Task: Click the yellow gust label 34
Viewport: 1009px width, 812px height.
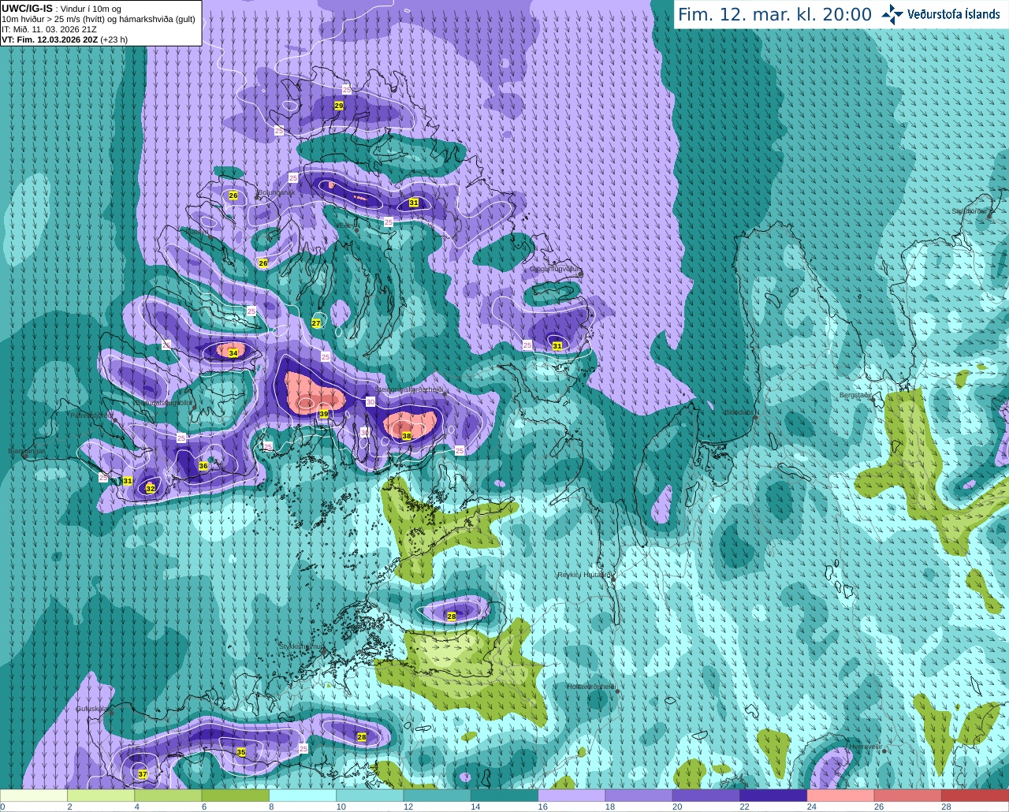Action: pos(233,353)
